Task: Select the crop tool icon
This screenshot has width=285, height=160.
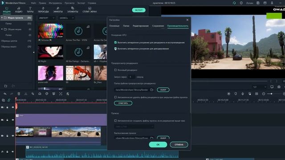Action: 33,94
